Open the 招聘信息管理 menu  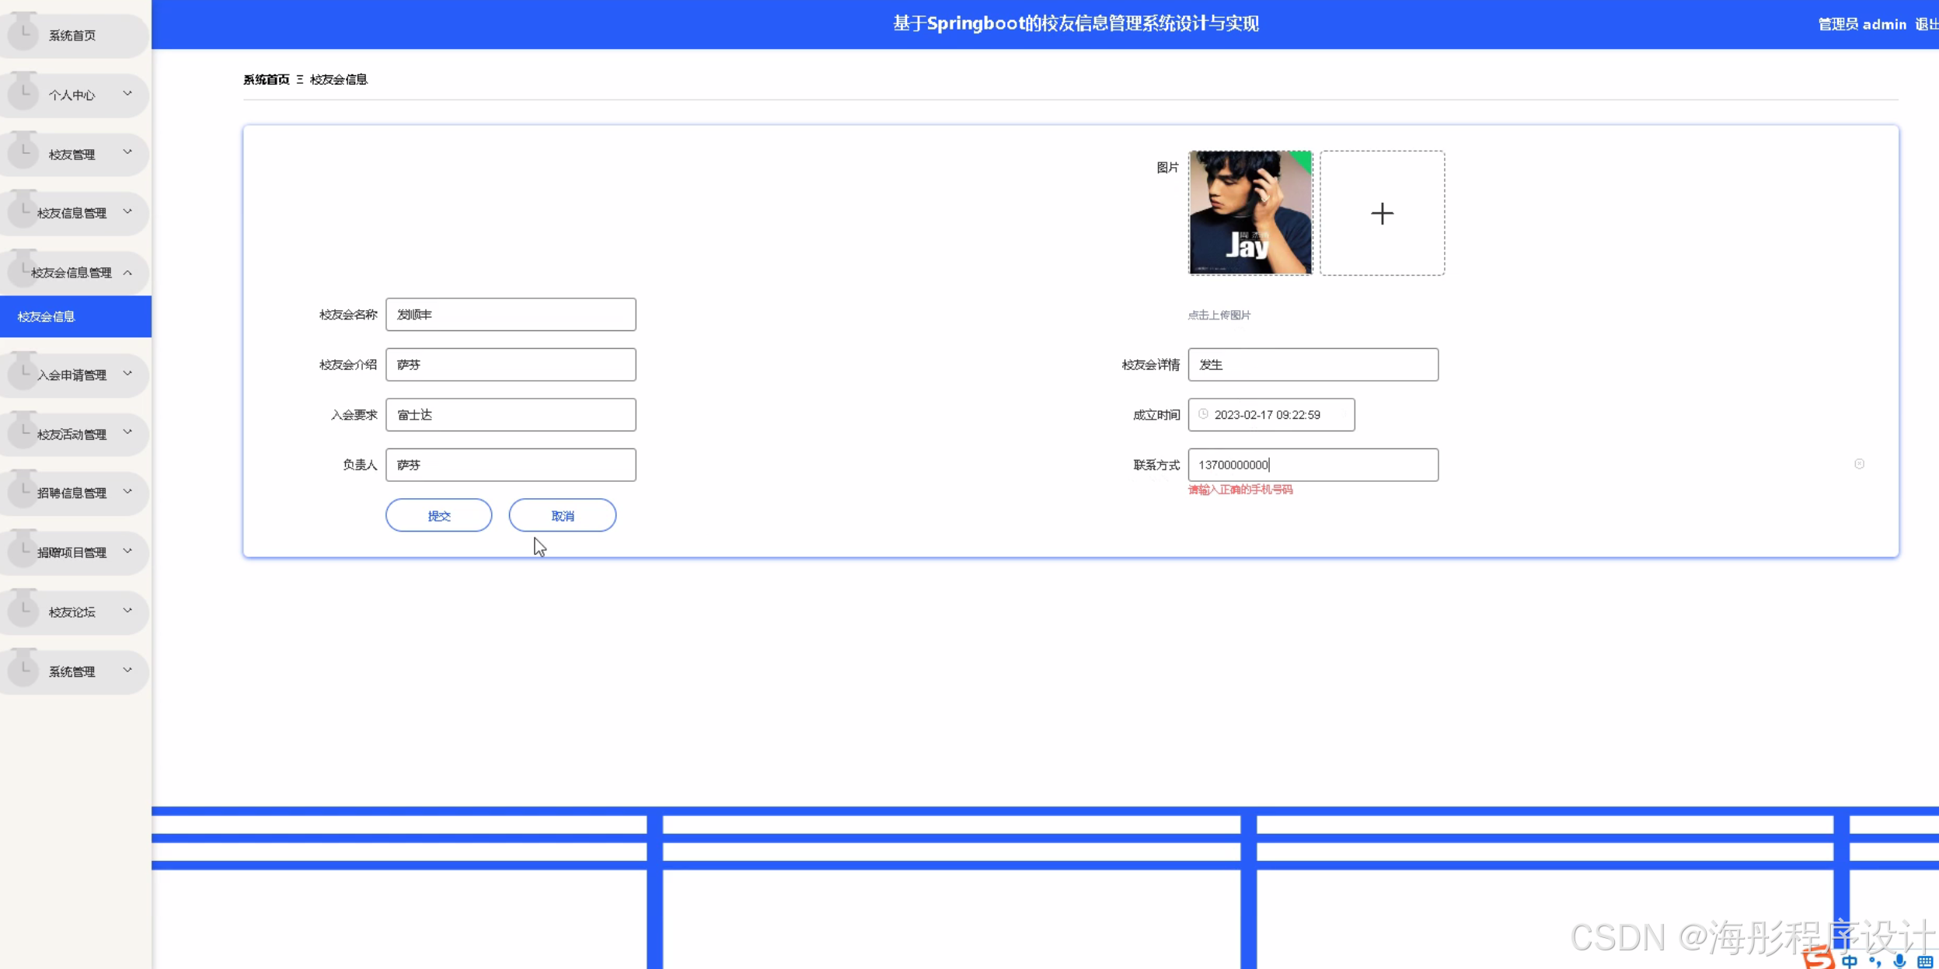[x=72, y=493]
